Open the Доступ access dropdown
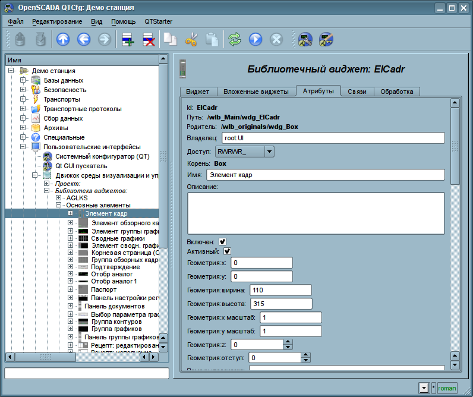The height and width of the screenshot is (397, 473). pyautogui.click(x=269, y=152)
